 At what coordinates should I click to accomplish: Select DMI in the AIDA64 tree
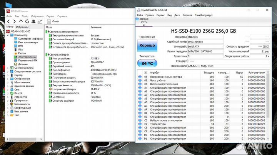(x=20, y=46)
